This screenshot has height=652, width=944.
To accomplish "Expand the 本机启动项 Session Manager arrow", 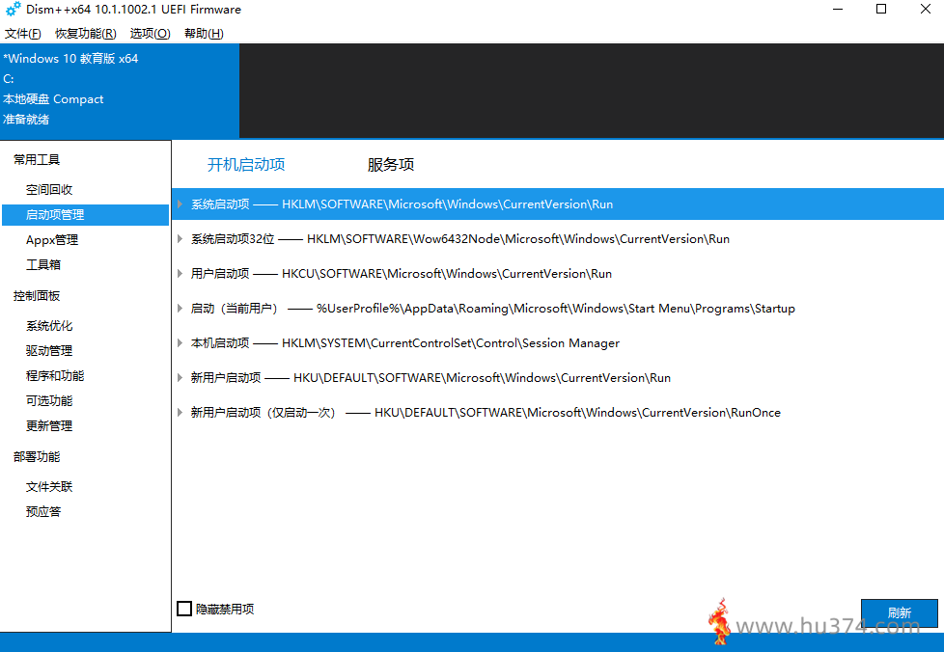I will pyautogui.click(x=180, y=342).
